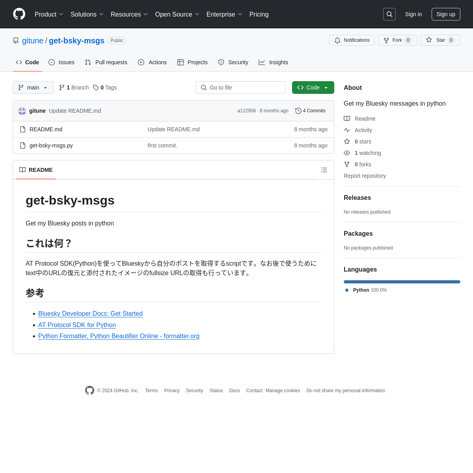The image size is (473, 473).
Task: Open the main branch selector
Action: [33, 88]
